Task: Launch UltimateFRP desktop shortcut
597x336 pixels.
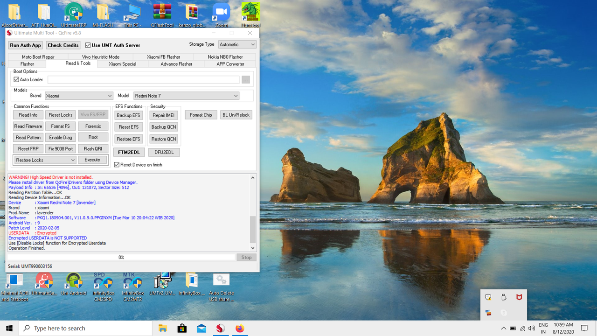Action: (x=74, y=14)
